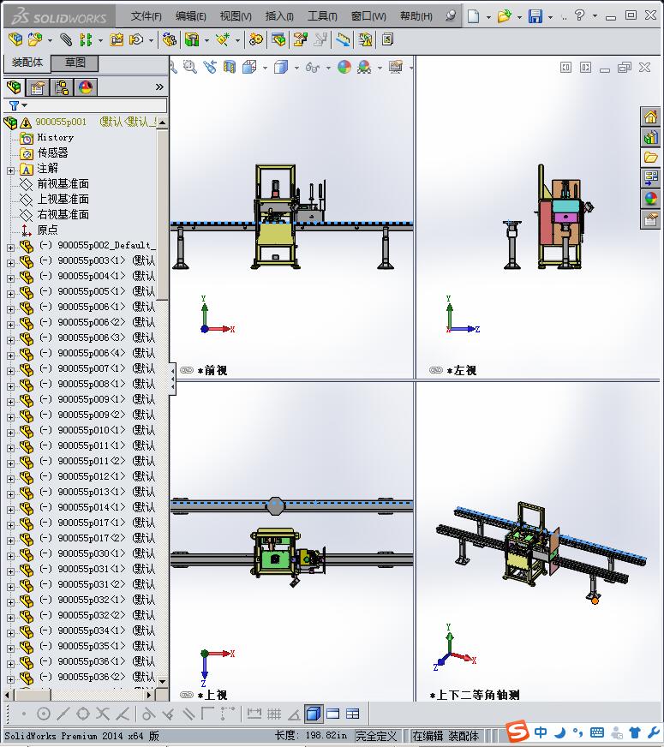Click the Hide/Show Items glasses icon

point(313,67)
